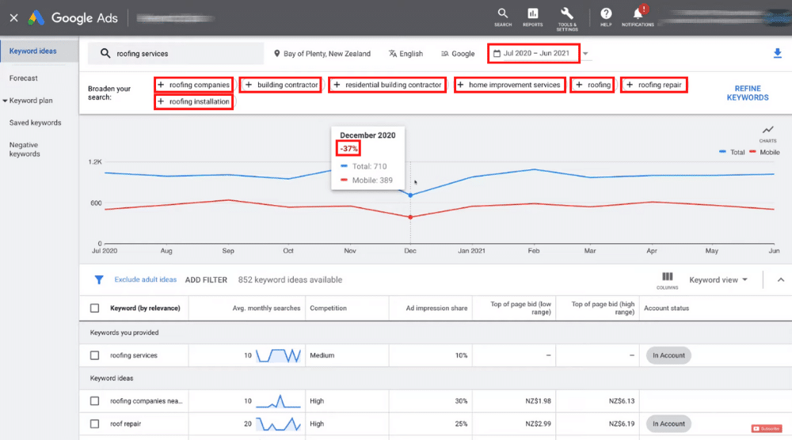Close the keyword planner with X icon
792x440 pixels.
pyautogui.click(x=13, y=17)
